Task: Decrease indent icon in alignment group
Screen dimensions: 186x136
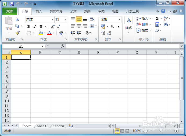Action: tap(73, 33)
